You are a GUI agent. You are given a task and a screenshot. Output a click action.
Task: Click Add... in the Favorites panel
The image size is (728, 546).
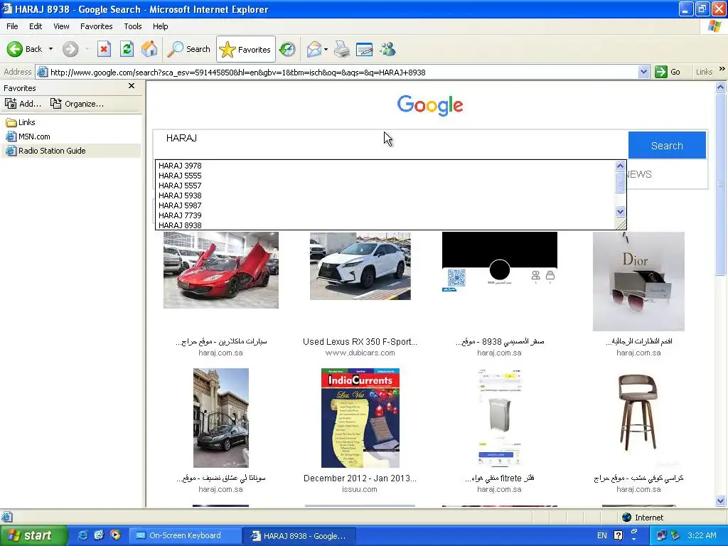23,104
